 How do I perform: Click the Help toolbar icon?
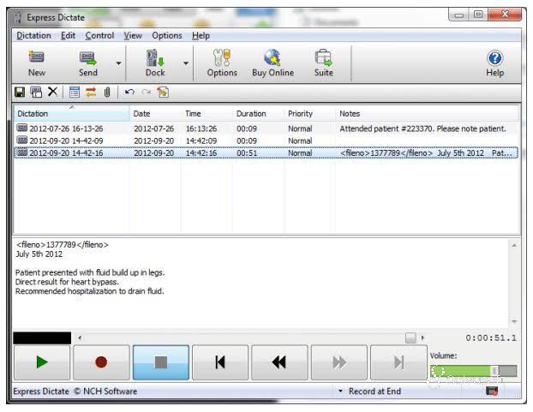pos(494,63)
